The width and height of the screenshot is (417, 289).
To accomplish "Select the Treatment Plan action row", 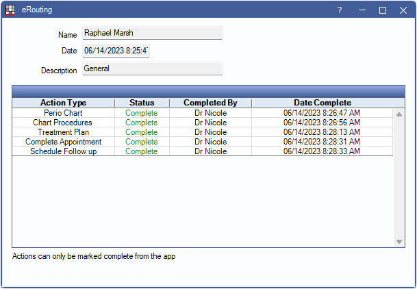I will point(63,132).
